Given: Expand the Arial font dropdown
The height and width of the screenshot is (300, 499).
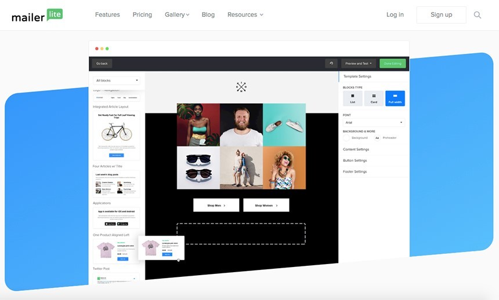Looking at the screenshot, I should [x=374, y=123].
